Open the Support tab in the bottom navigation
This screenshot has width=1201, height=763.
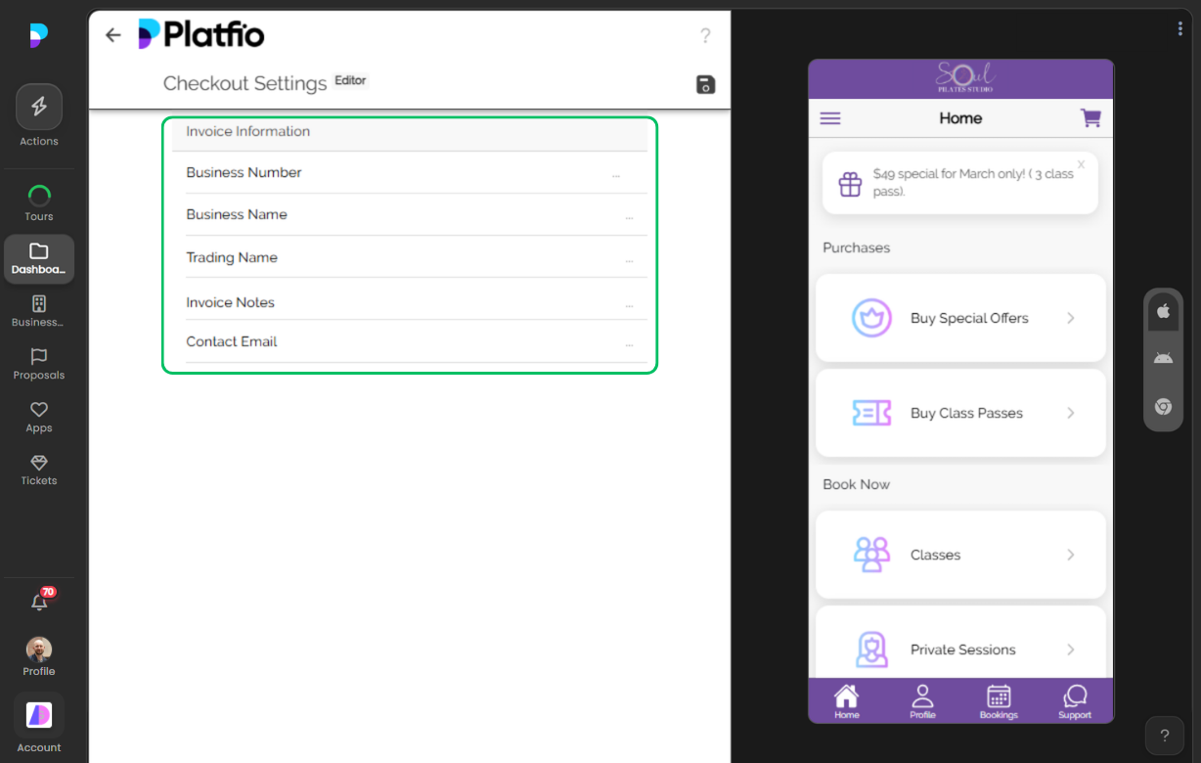(1074, 700)
